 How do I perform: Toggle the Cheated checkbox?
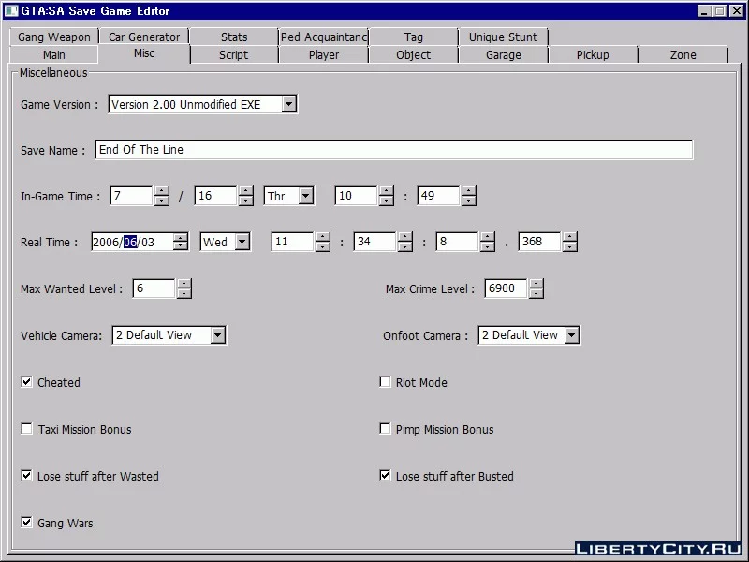pos(26,382)
